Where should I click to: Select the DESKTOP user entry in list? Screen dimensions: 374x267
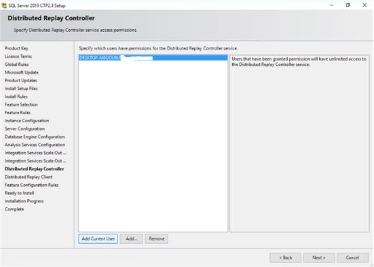153,58
